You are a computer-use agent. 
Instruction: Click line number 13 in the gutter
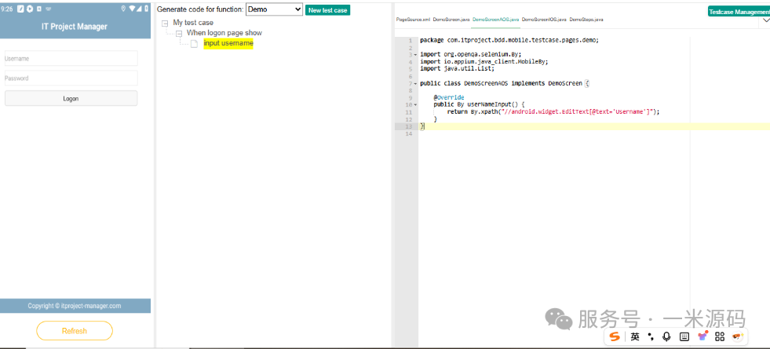(410, 126)
